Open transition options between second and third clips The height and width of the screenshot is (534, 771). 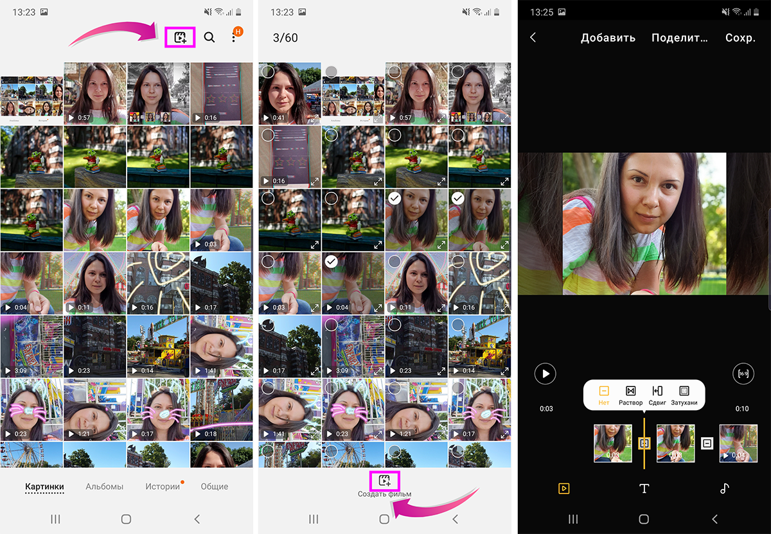click(x=707, y=443)
